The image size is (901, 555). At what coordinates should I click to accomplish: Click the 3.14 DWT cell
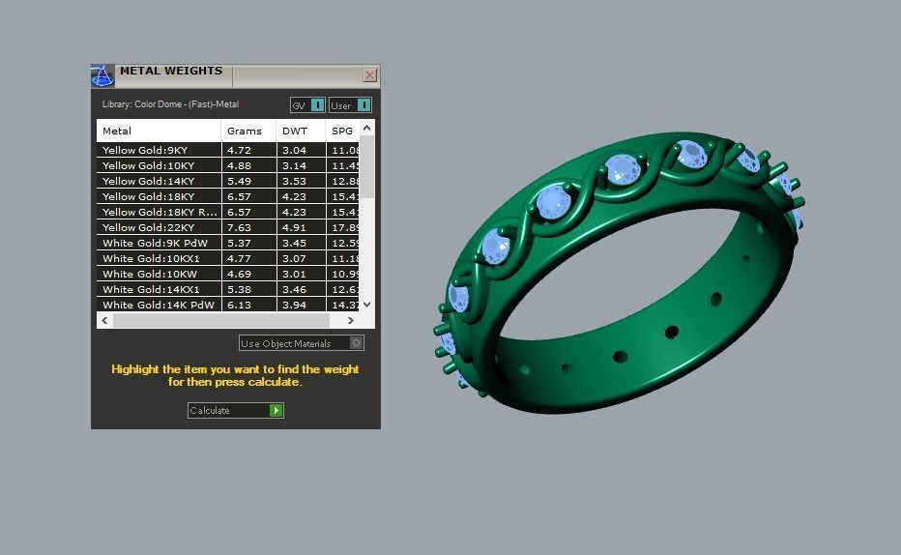301,165
